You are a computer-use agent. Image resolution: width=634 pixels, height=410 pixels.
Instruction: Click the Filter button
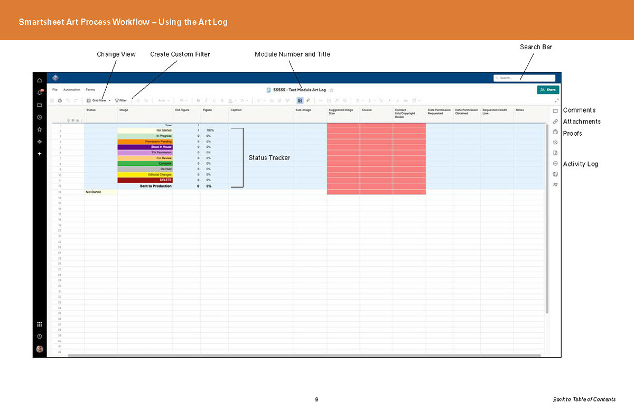(121, 100)
